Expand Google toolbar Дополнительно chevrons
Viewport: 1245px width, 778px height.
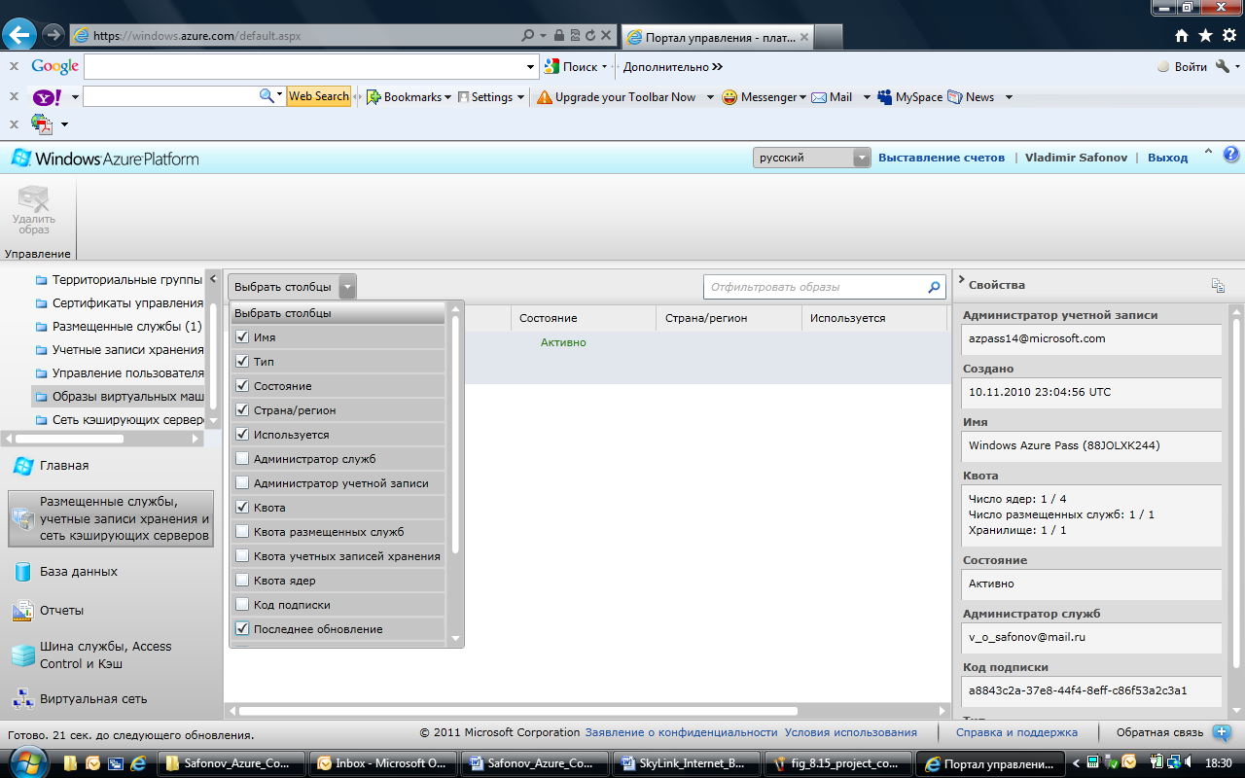tap(717, 67)
